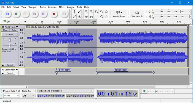Select the Multi-tool asterisk icon

79,16
